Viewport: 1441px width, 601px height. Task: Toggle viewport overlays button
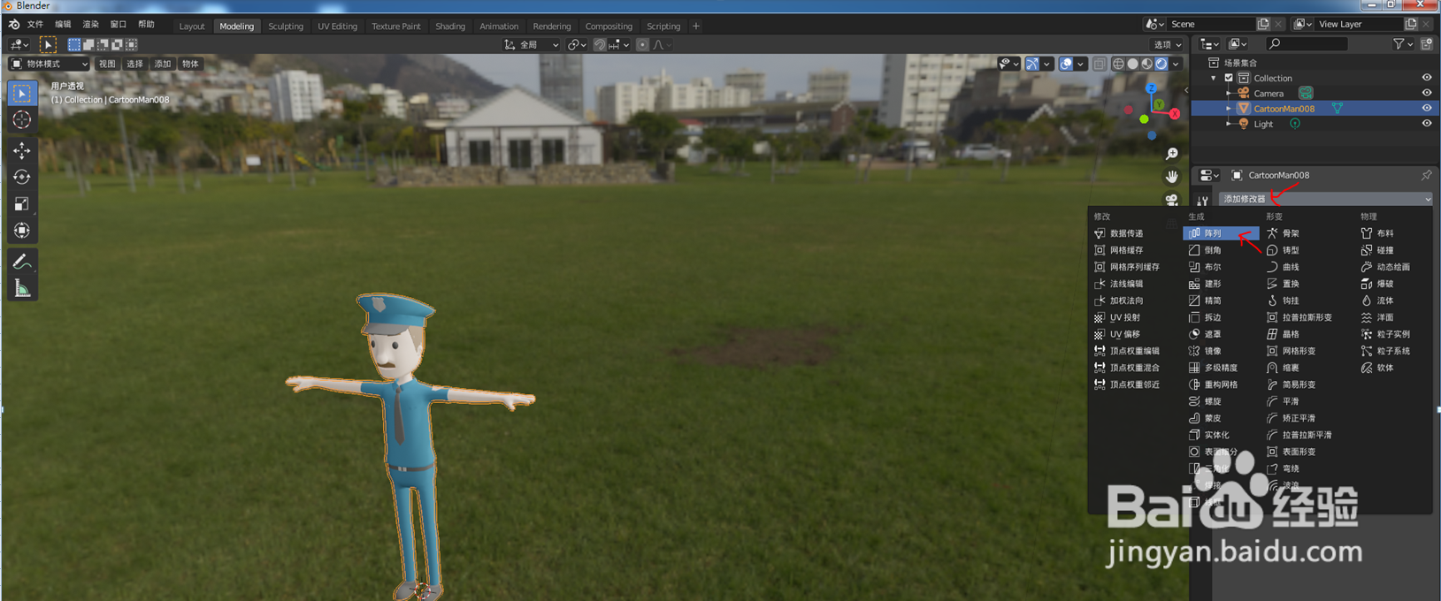point(1066,64)
